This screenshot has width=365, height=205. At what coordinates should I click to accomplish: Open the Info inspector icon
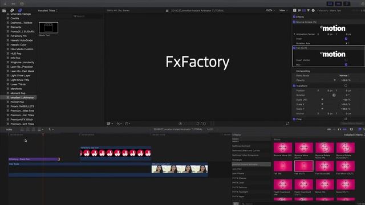[x=313, y=10]
